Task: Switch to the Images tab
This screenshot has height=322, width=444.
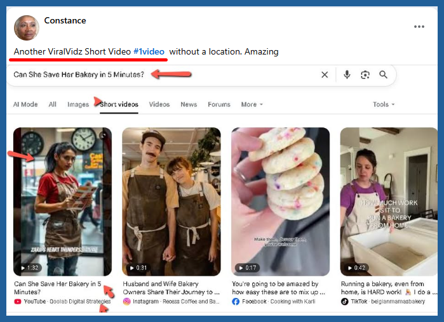Action: [78, 105]
